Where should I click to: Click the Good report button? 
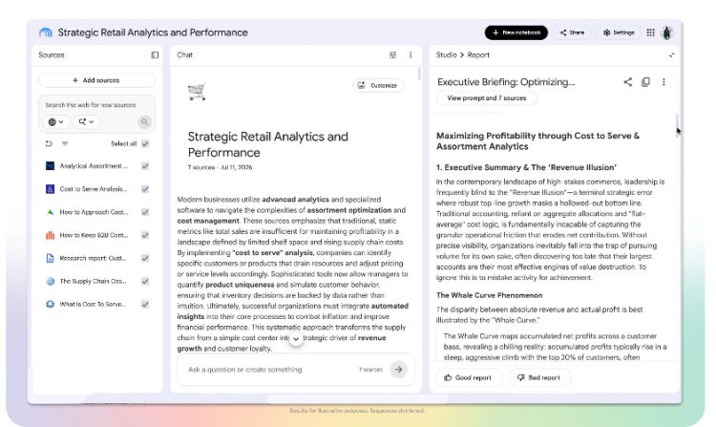pyautogui.click(x=468, y=377)
